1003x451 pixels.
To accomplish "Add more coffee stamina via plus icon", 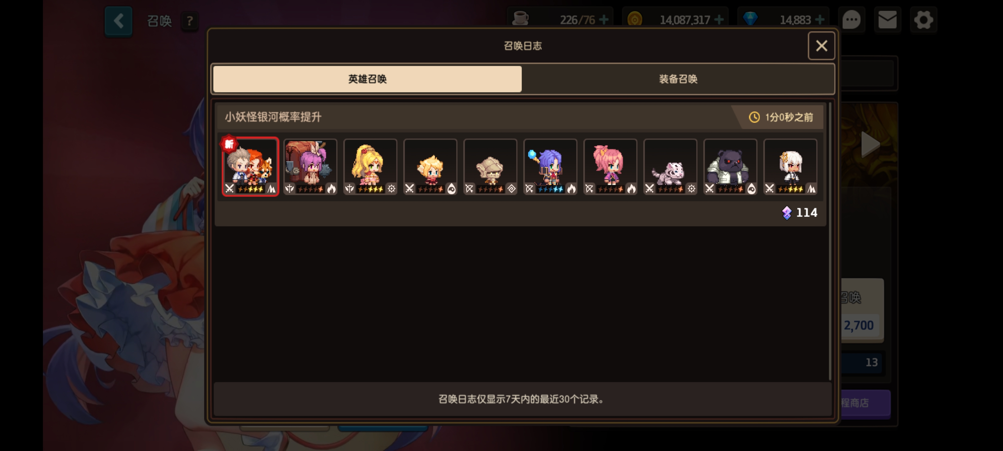I will coord(603,19).
